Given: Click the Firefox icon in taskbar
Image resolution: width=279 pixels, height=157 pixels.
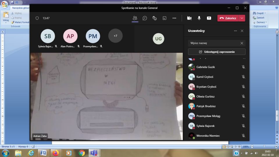Looking at the screenshot, I should pyautogui.click(x=56, y=153).
